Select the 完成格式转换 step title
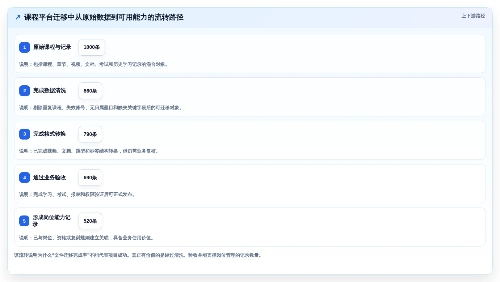The height and width of the screenshot is (282, 500). (x=50, y=134)
